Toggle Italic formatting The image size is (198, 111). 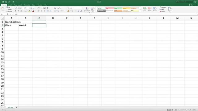[18, 11]
